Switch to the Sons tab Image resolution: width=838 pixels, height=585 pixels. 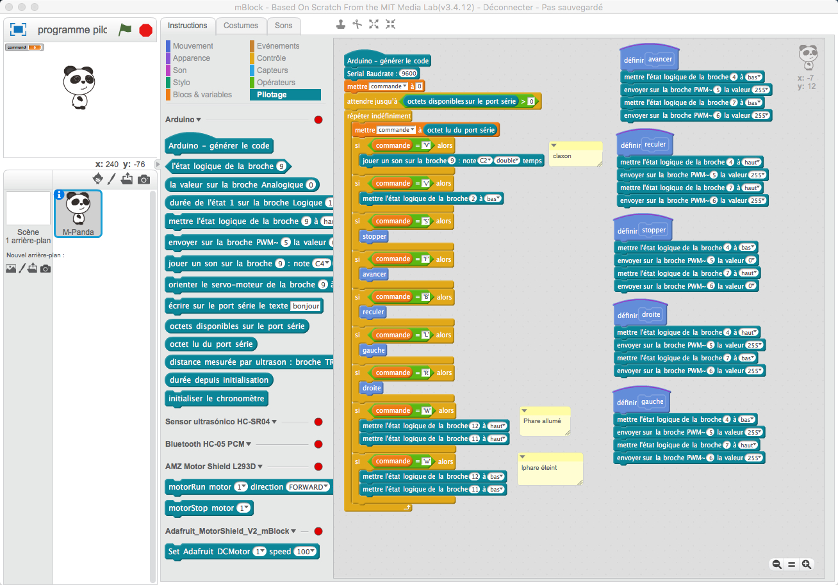(x=284, y=26)
